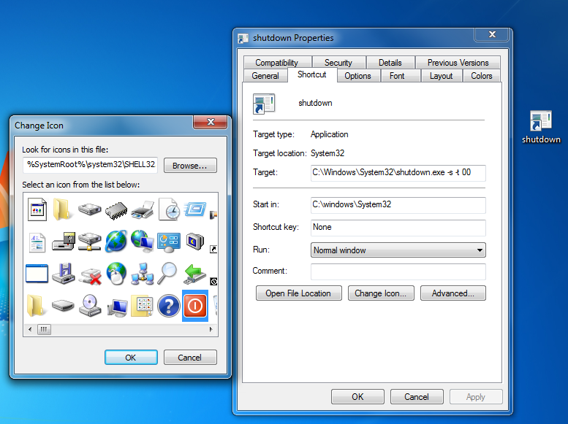Choose the rich text document icon
Viewport: 568px width, 424px height.
37,242
